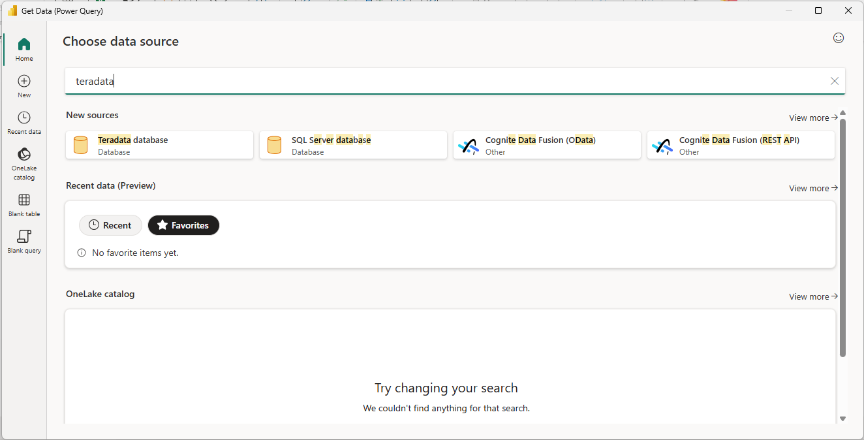Image resolution: width=864 pixels, height=440 pixels.
Task: Click Cognite Data Fusion (OData) logo
Action: [469, 146]
